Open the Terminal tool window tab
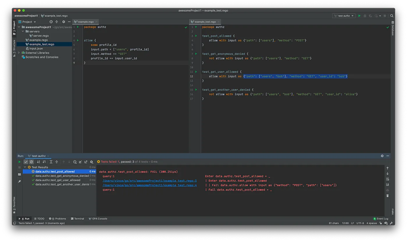 click(x=77, y=219)
